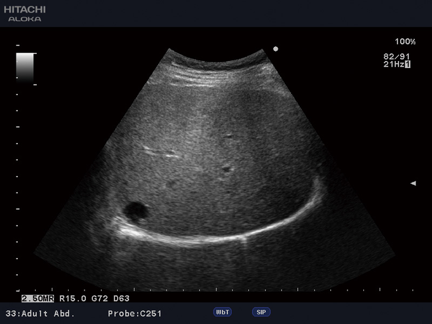Click the WbT indicator button
The height and width of the screenshot is (324, 432).
(x=222, y=312)
